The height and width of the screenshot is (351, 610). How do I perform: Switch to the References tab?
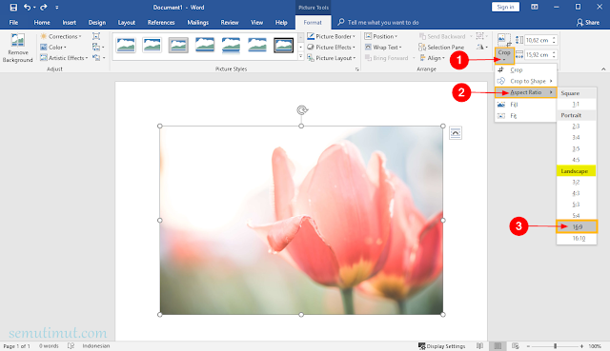click(161, 23)
